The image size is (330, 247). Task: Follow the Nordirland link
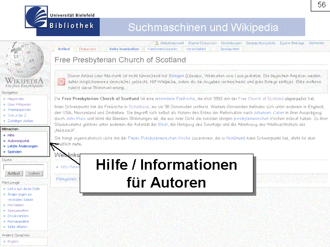click(236, 138)
